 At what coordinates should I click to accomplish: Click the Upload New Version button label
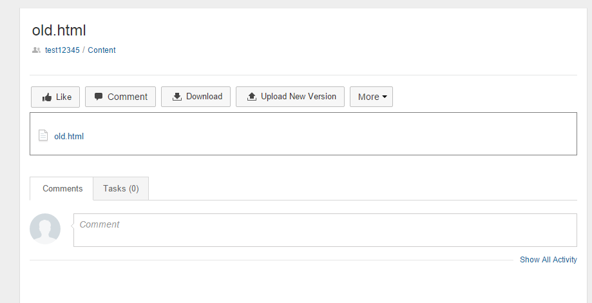point(298,96)
